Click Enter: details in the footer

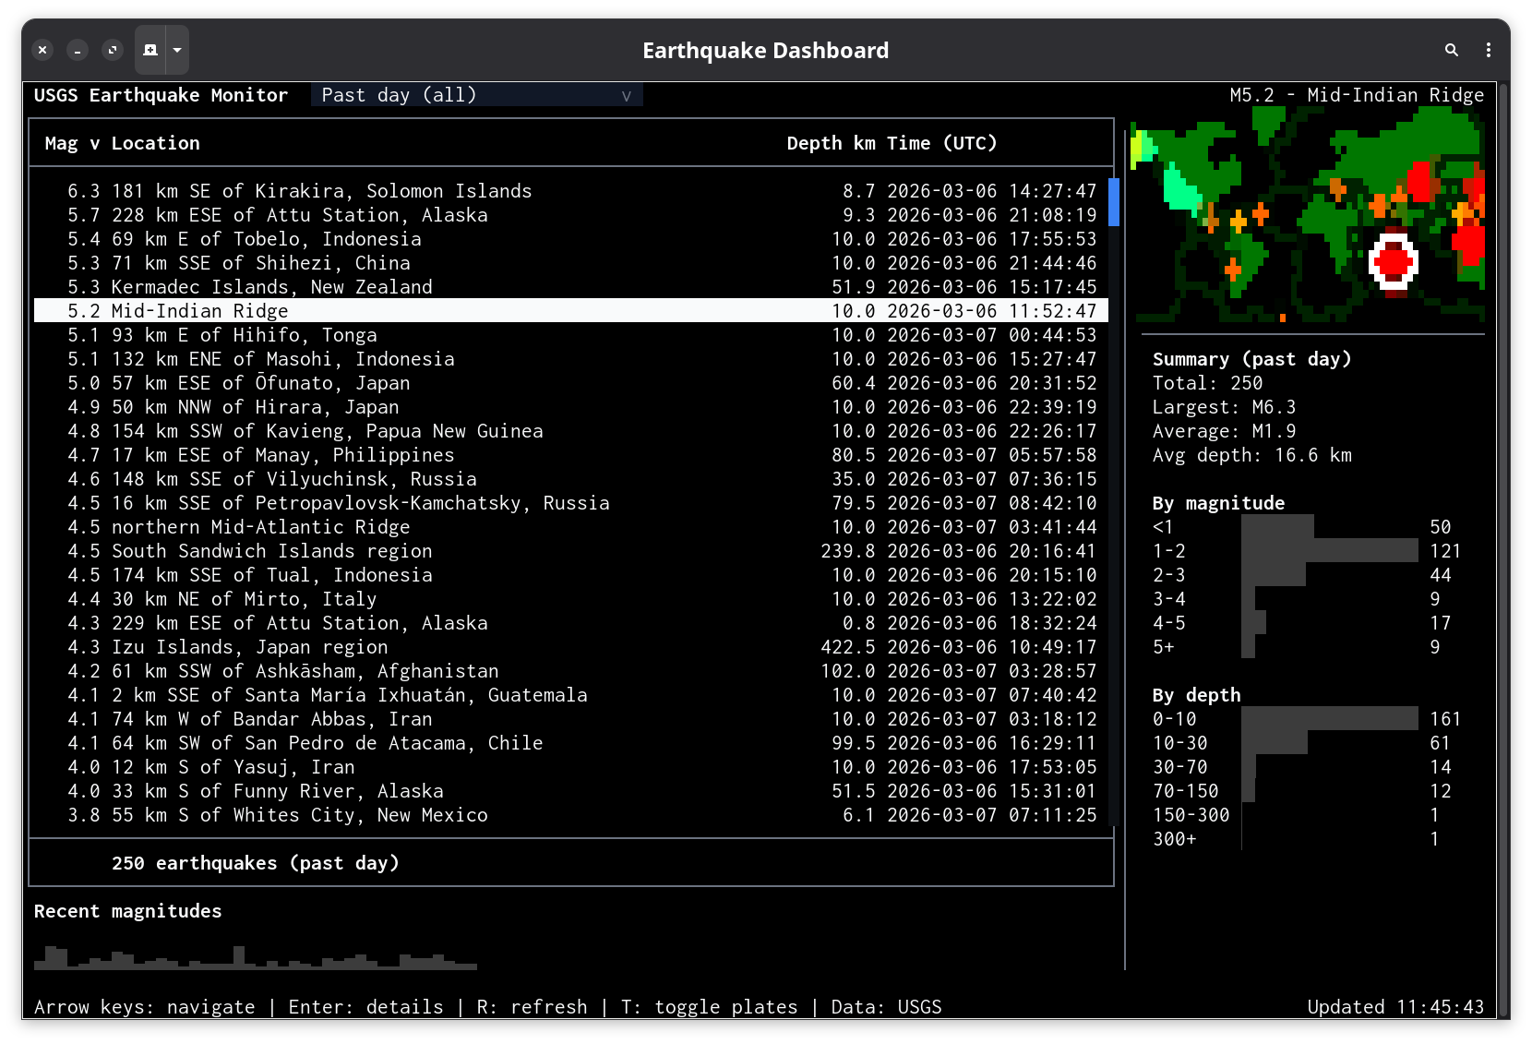click(x=365, y=1006)
